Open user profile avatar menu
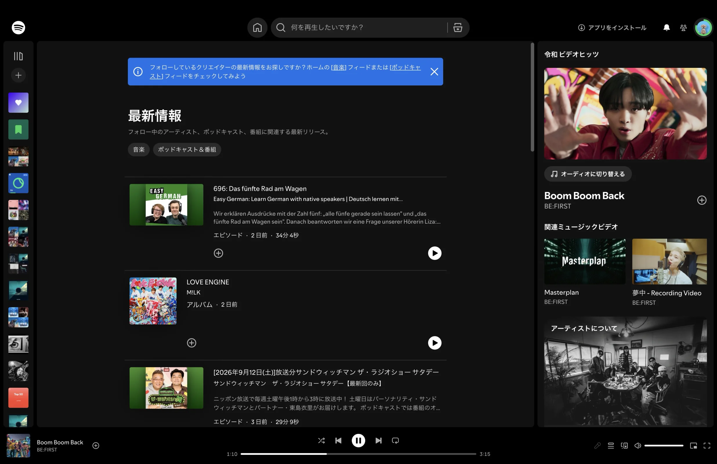The width and height of the screenshot is (717, 464). coord(703,28)
